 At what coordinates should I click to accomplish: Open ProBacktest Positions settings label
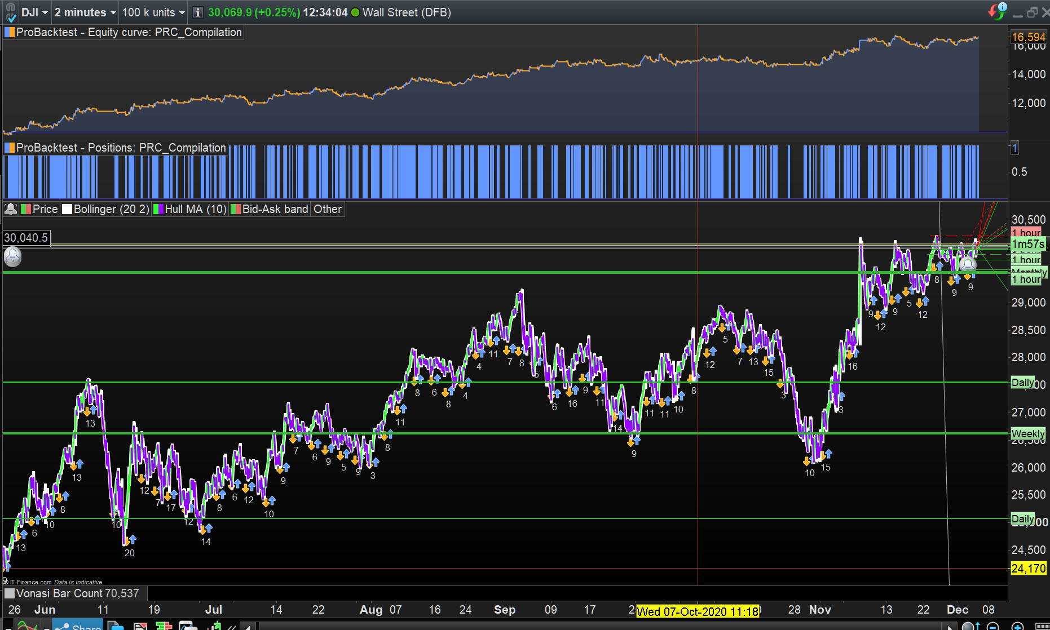pyautogui.click(x=121, y=148)
